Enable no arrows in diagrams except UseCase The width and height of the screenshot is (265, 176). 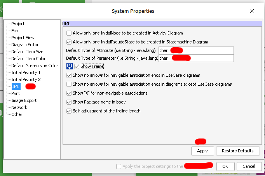(x=69, y=84)
